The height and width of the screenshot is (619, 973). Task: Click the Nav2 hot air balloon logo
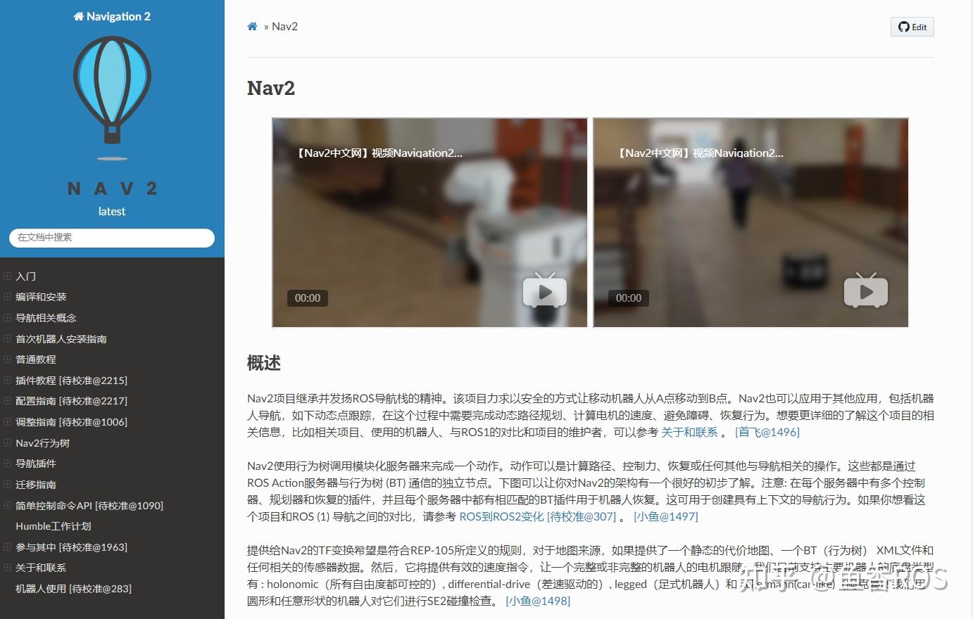[x=111, y=91]
